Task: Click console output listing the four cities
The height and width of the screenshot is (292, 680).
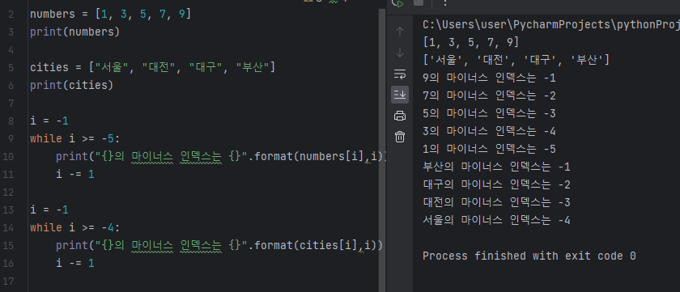Action: click(x=516, y=60)
